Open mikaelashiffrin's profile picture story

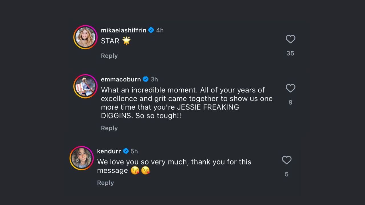click(85, 37)
